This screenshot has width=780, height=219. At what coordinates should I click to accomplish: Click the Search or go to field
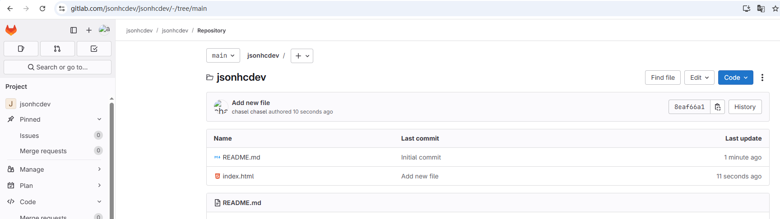click(57, 67)
